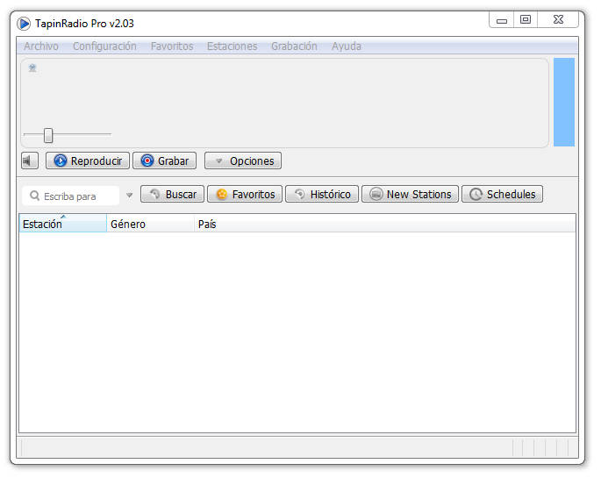Open the Ayuda menu
601x485 pixels.
click(x=346, y=46)
